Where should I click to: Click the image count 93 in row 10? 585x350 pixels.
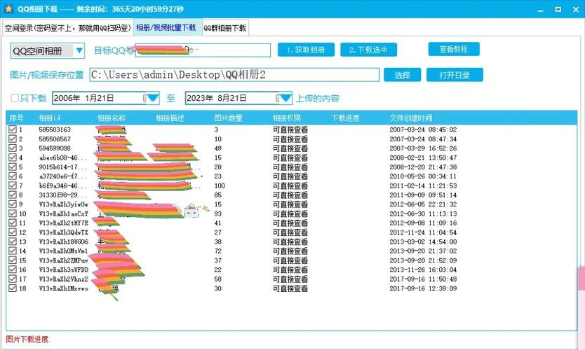[218, 213]
